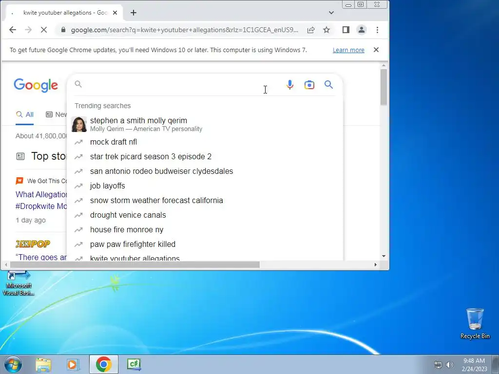Select san antonio rodeo budweiser clydesdales
Viewport: 499px width, 374px height.
(x=205, y=171)
